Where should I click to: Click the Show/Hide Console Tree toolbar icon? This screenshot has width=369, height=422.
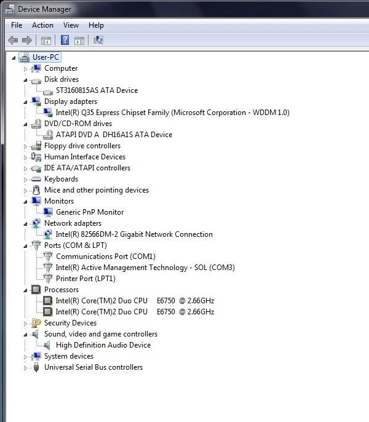pos(46,41)
